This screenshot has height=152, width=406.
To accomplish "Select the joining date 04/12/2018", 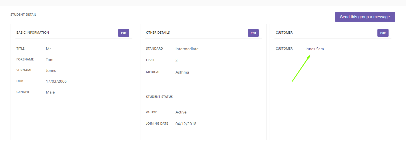I will 186,124.
